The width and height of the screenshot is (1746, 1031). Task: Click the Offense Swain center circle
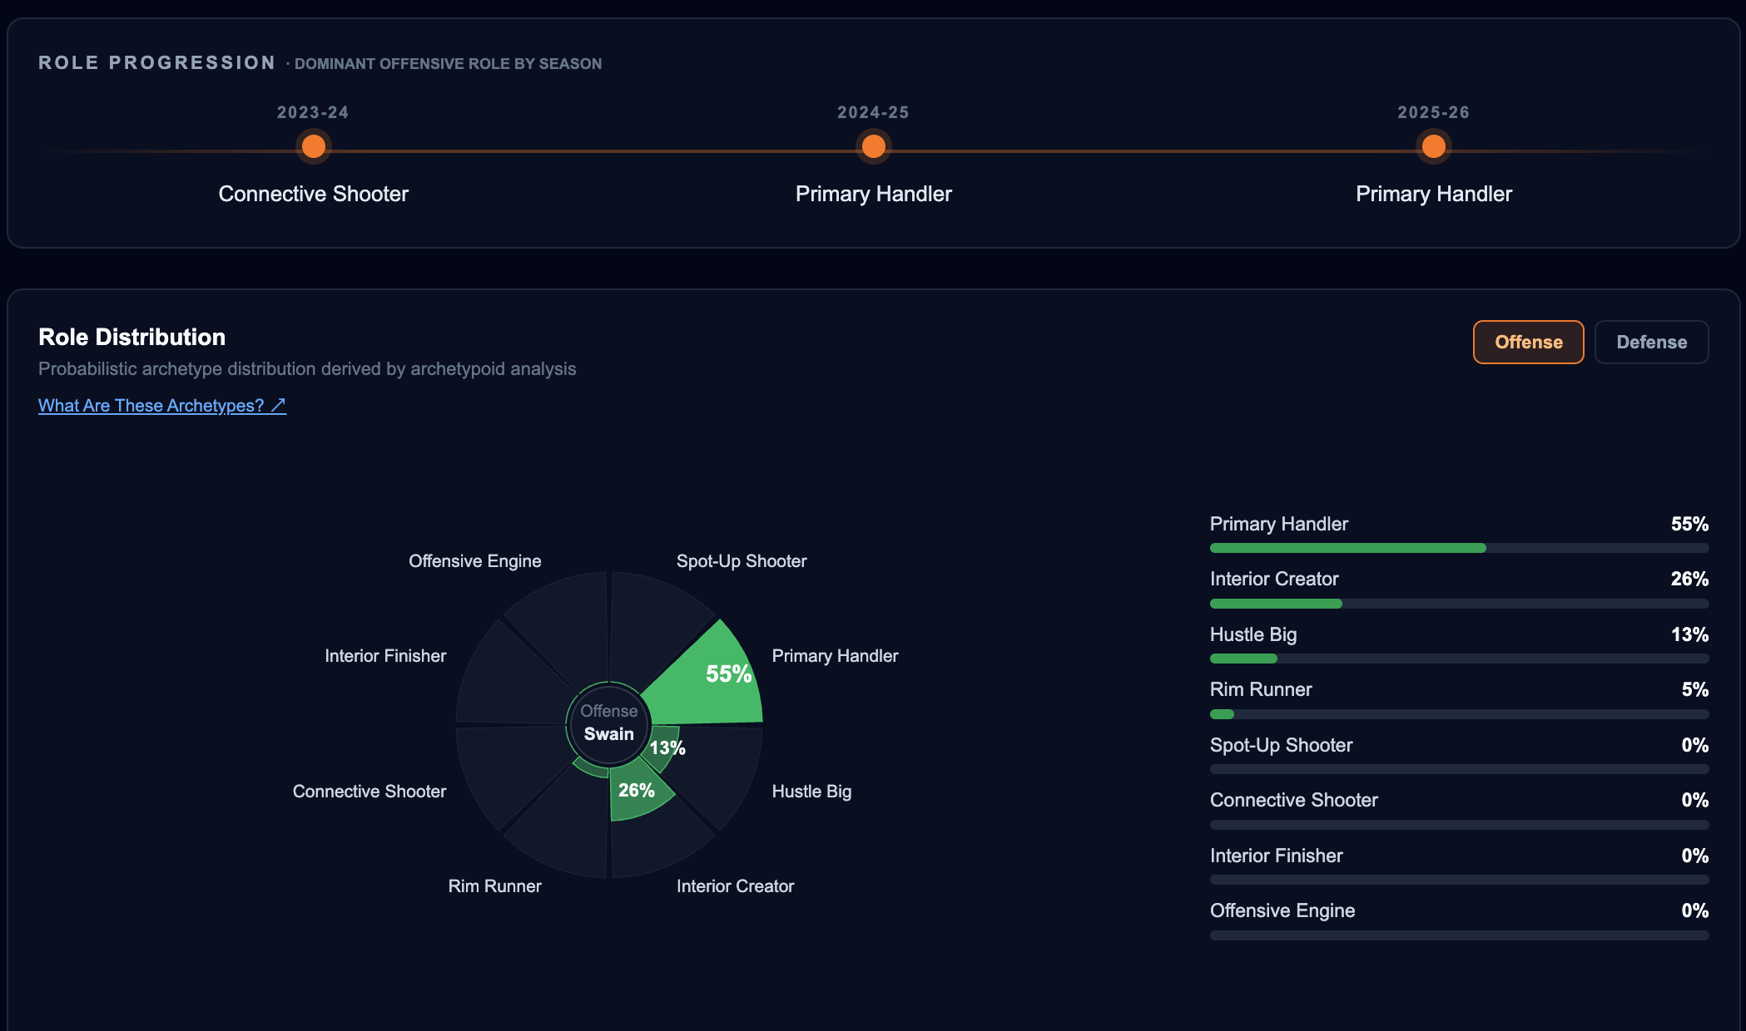609,723
